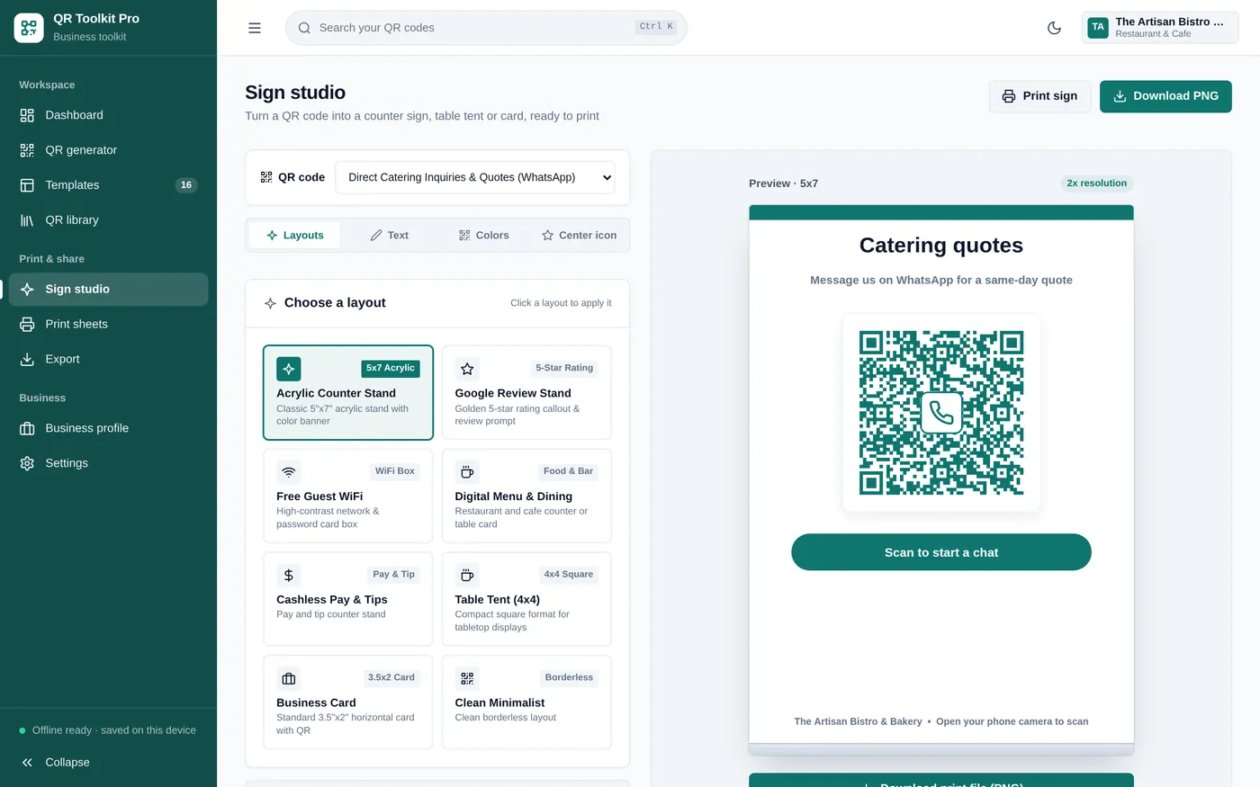The height and width of the screenshot is (787, 1260).
Task: Select the Digital Menu & Dining layout
Action: pos(526,496)
